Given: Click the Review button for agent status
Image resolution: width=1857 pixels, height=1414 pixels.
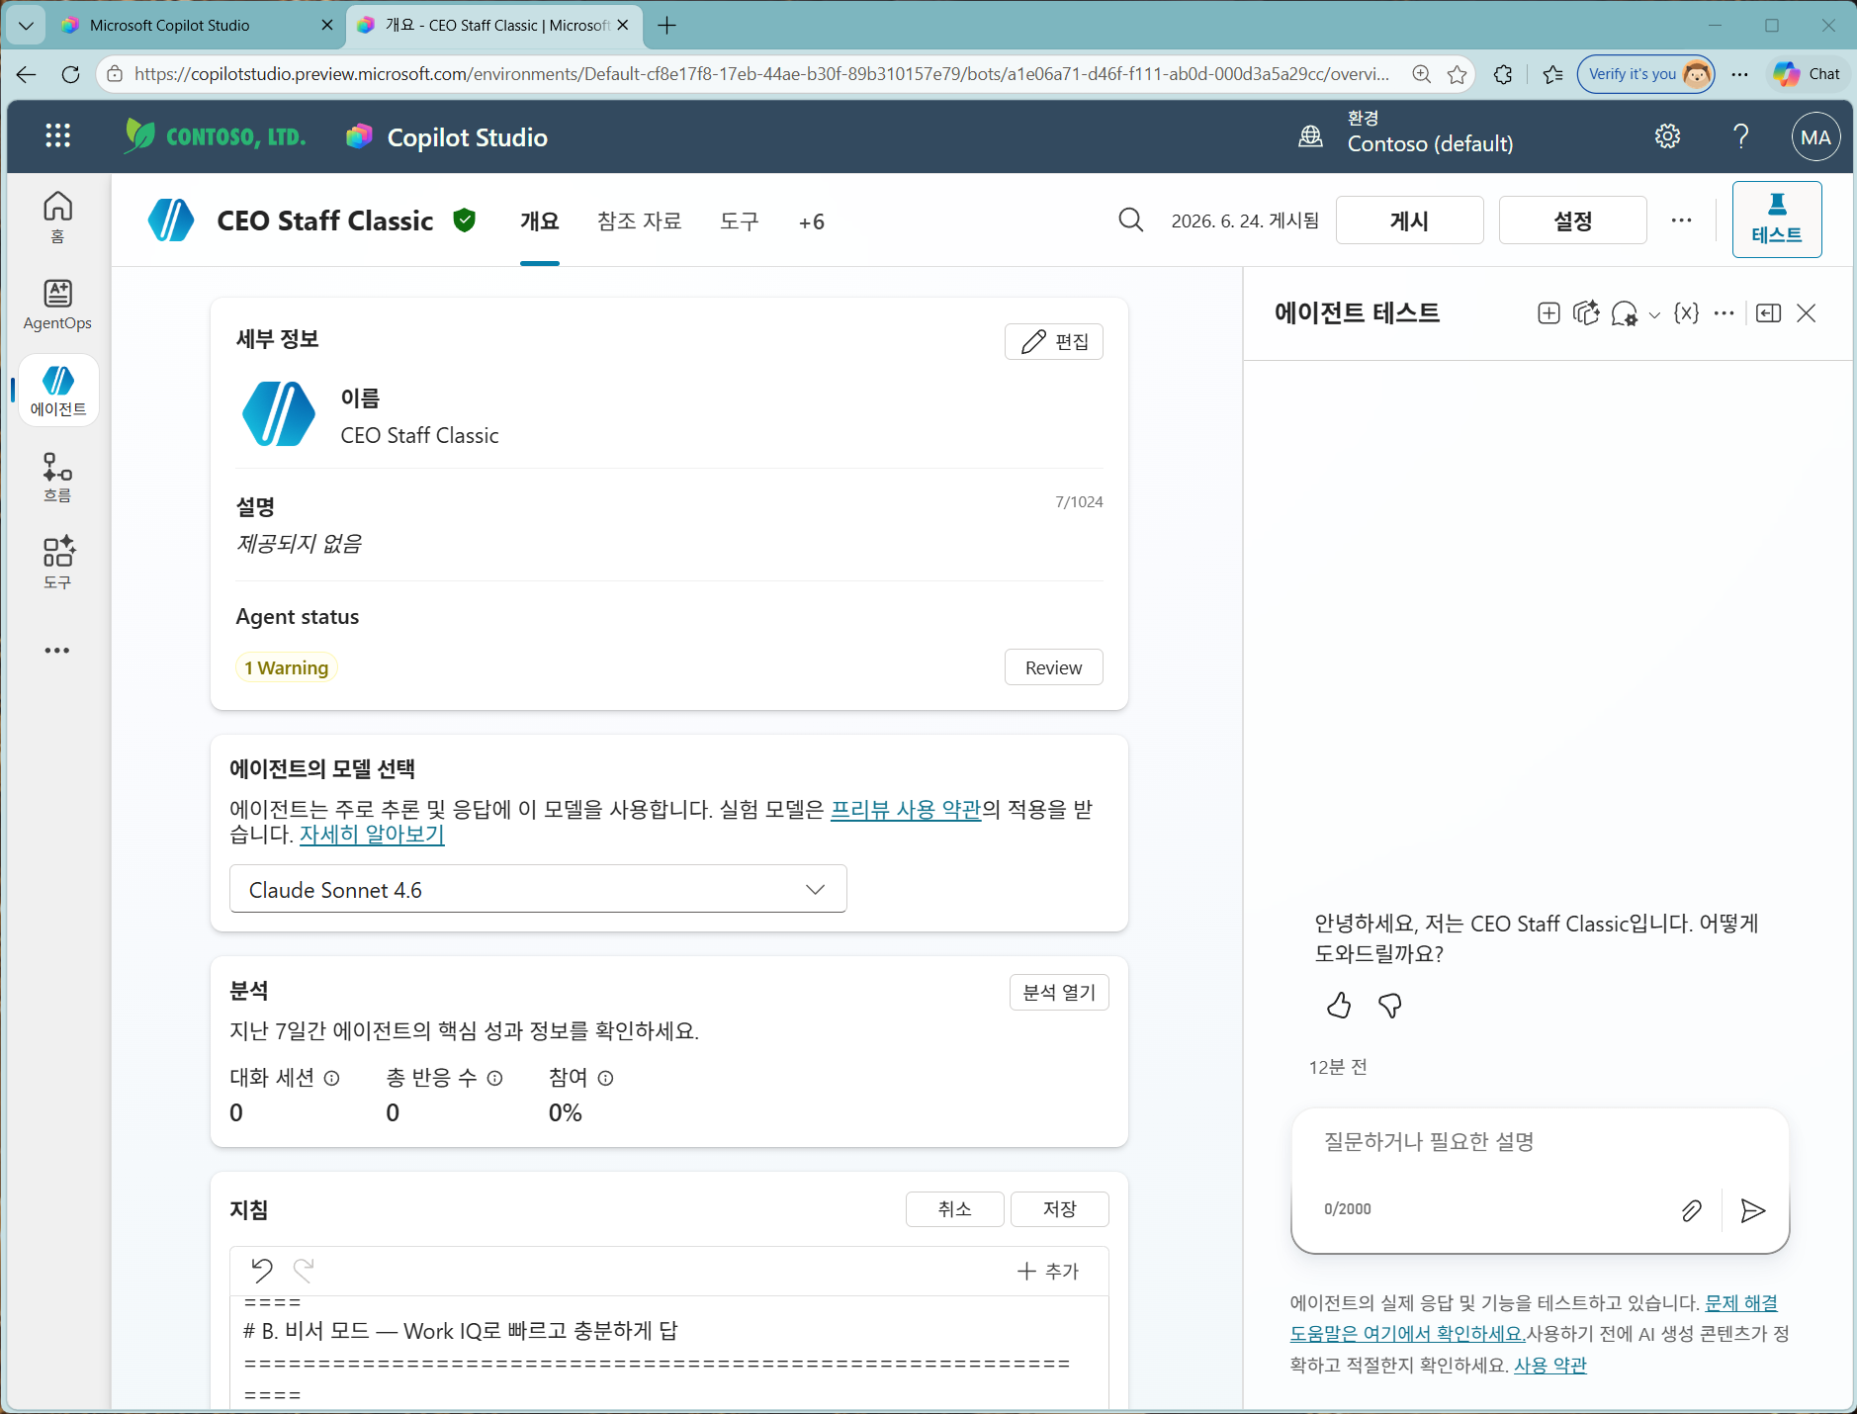Looking at the screenshot, I should pos(1053,667).
